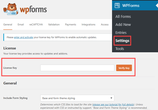The height and width of the screenshot is (110, 158).
Task: Switch to the Access tab
Action: (x=105, y=25)
